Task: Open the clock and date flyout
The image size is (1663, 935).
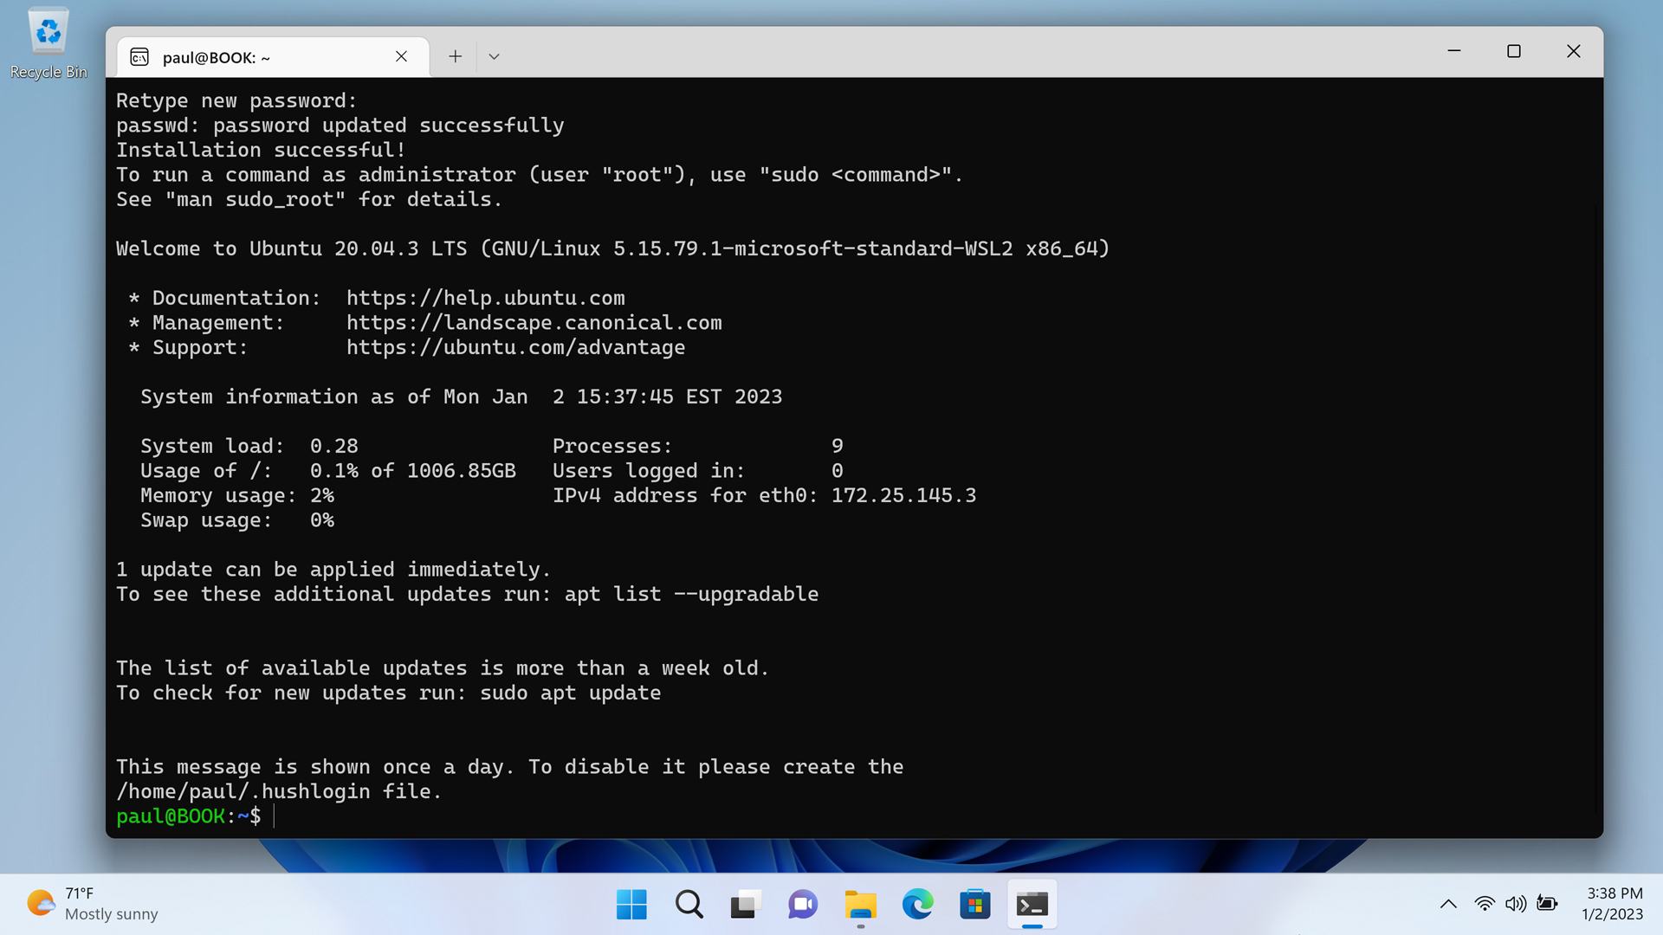Action: (x=1614, y=904)
